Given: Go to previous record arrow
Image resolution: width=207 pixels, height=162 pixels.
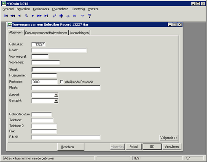Looking at the screenshot, I should [x=19, y=16].
